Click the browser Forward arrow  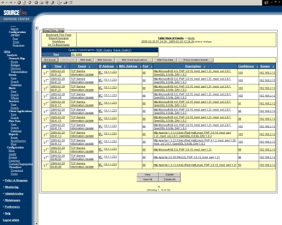[x=11, y=3]
